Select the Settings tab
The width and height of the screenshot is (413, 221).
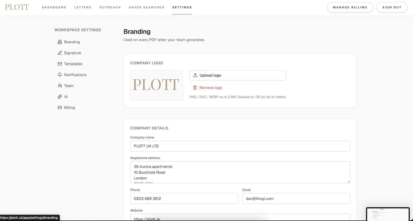pyautogui.click(x=182, y=7)
